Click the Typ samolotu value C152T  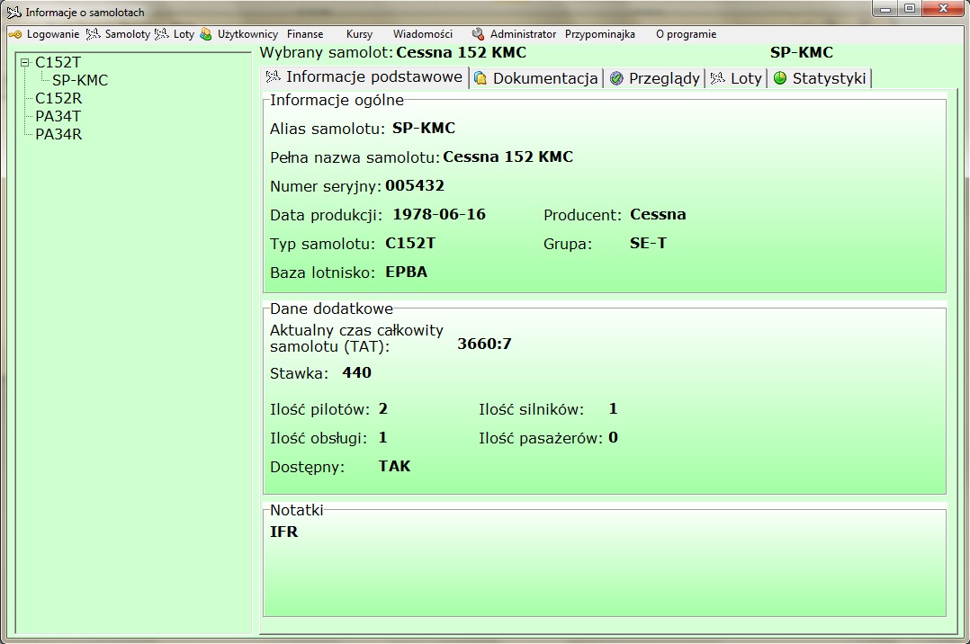[x=410, y=244]
